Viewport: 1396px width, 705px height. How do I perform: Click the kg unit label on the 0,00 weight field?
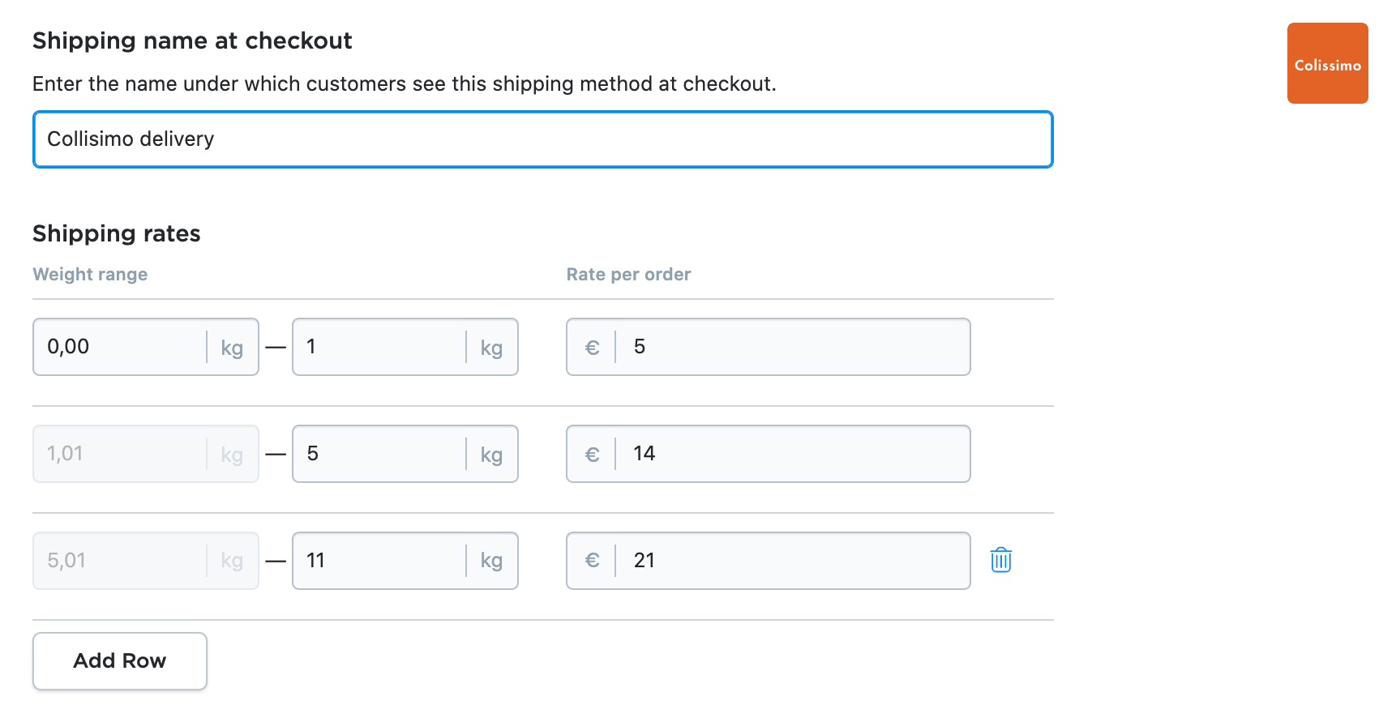pyautogui.click(x=233, y=348)
